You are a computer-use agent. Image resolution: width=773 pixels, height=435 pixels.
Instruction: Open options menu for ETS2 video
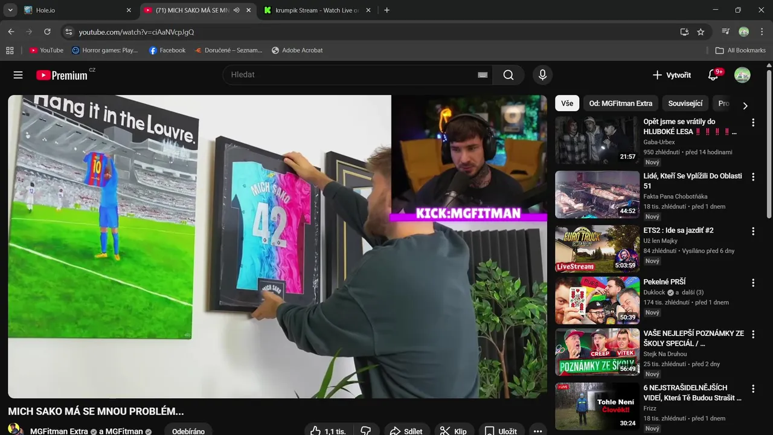point(752,231)
